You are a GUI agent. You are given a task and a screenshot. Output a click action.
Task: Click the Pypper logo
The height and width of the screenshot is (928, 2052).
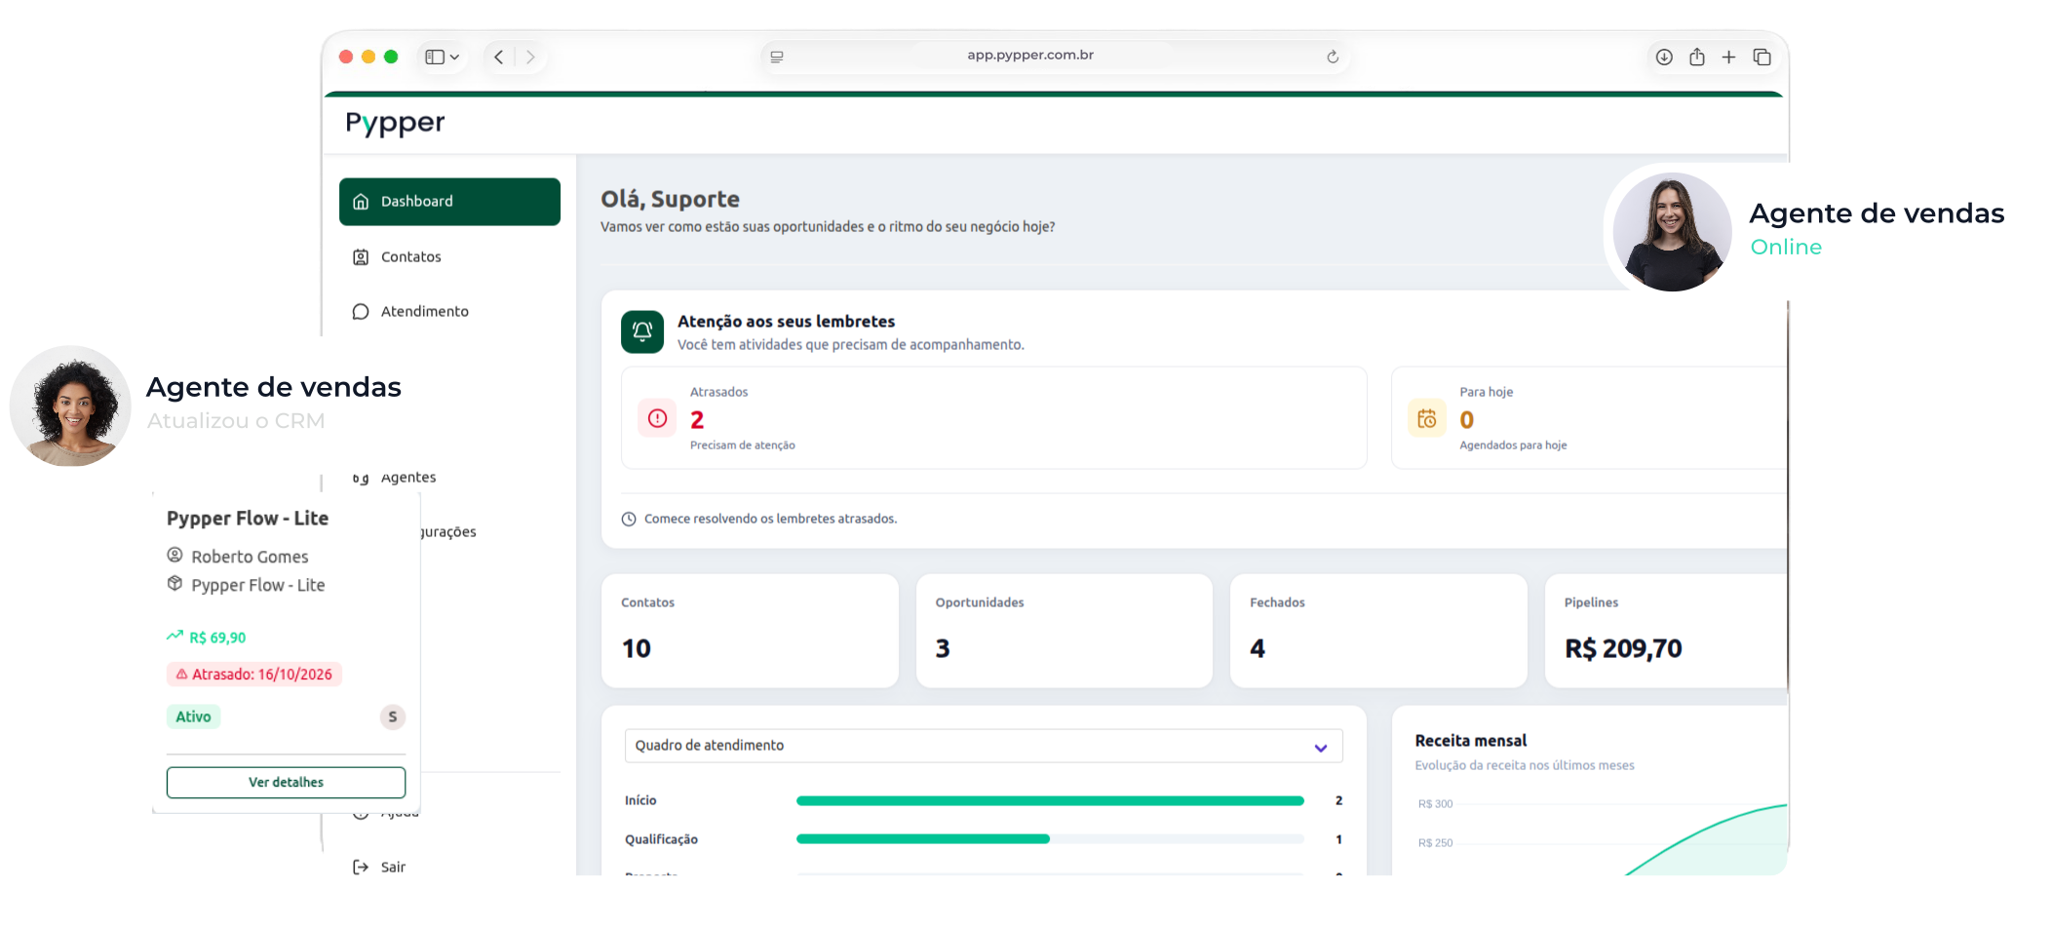coord(395,124)
